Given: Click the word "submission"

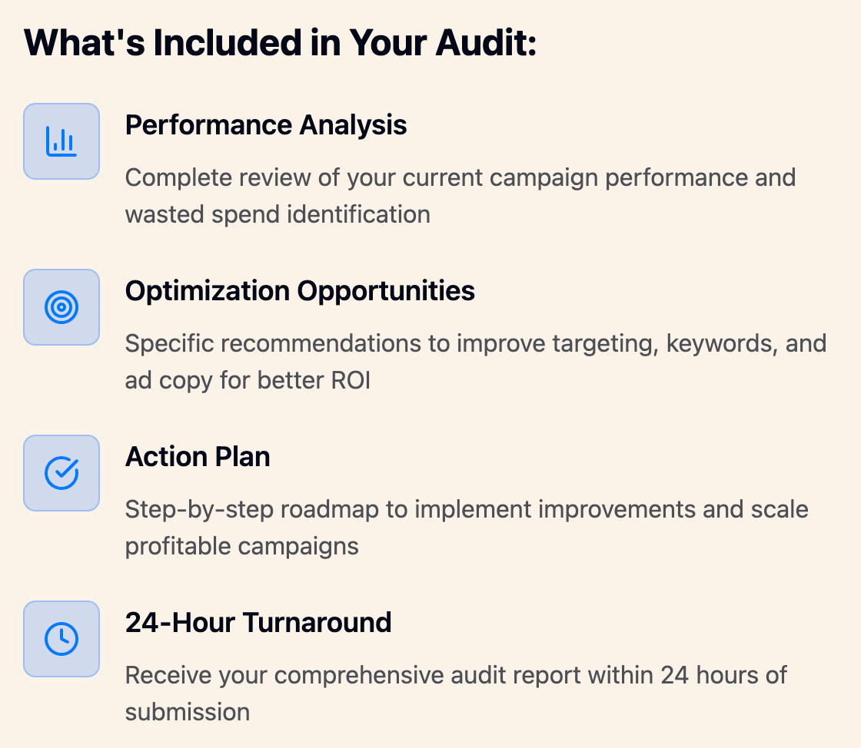Looking at the screenshot, I should tap(188, 712).
